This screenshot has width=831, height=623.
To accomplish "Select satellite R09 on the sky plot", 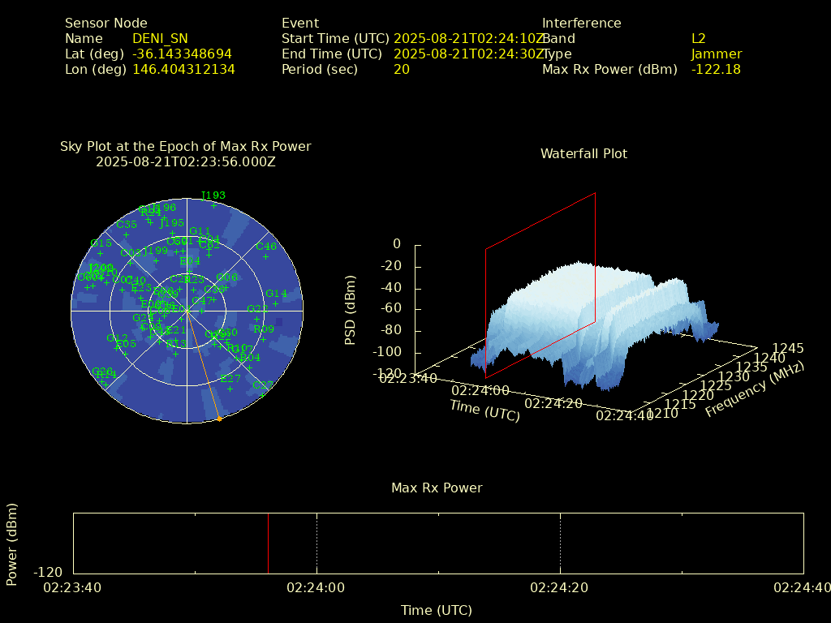I will point(263,339).
